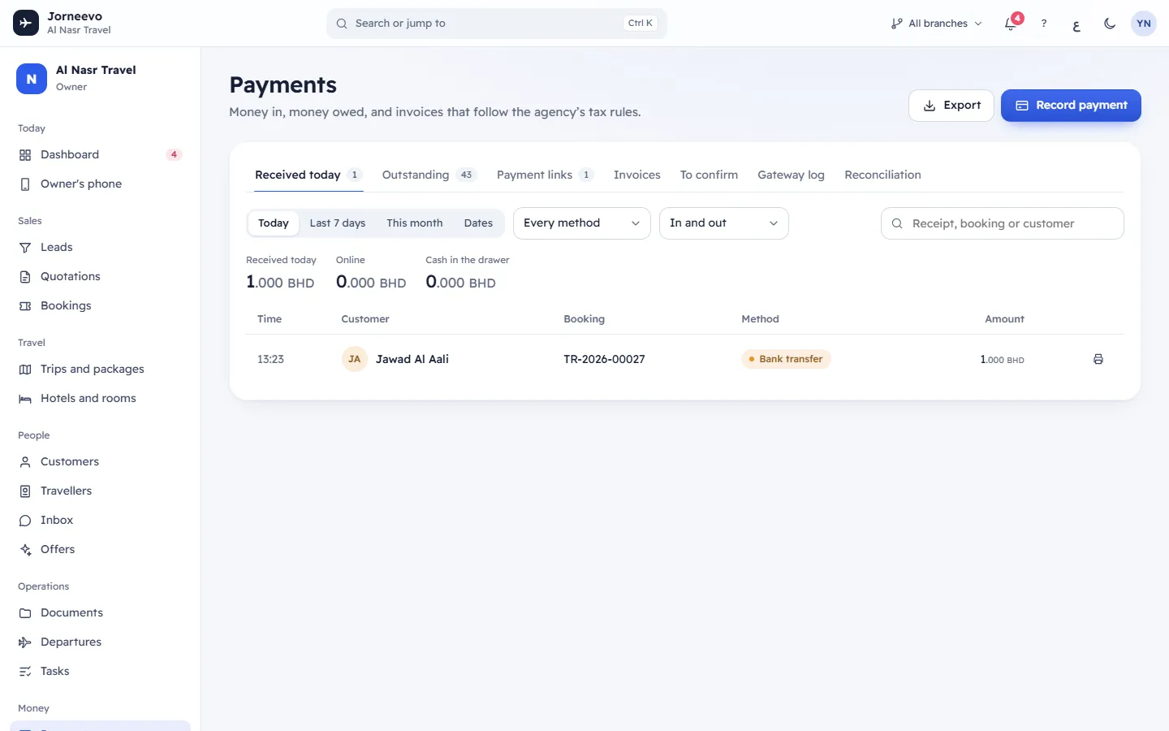Select the Today date range
Viewport: 1169px width, 731px height.
[x=274, y=223]
